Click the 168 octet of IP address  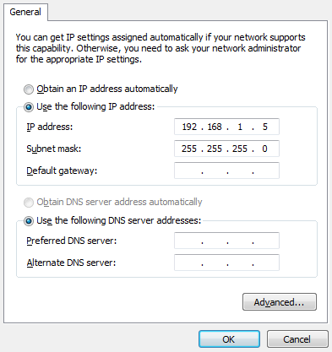point(215,127)
